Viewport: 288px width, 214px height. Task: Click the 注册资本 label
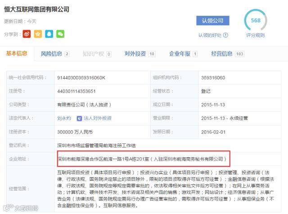coord(19,132)
